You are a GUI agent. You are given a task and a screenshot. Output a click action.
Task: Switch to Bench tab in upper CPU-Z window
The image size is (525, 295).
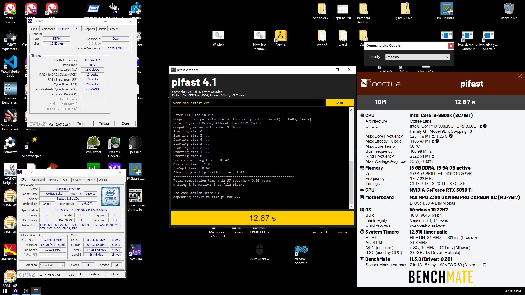(102, 29)
